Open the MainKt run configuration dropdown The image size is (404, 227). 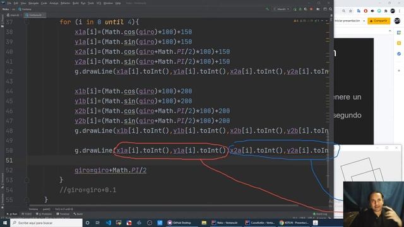point(282,9)
